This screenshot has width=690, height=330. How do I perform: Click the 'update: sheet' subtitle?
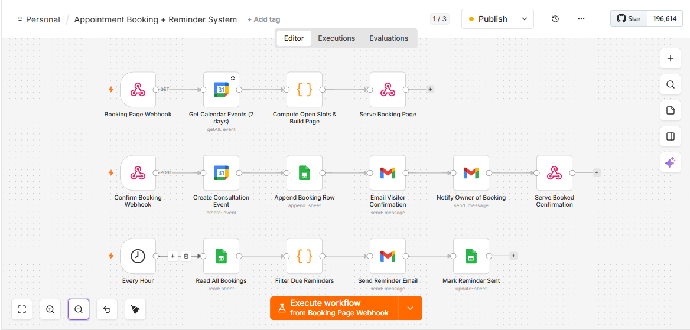(x=471, y=289)
